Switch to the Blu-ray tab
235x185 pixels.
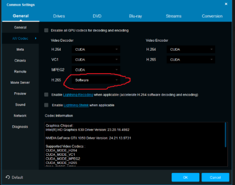click(x=135, y=16)
